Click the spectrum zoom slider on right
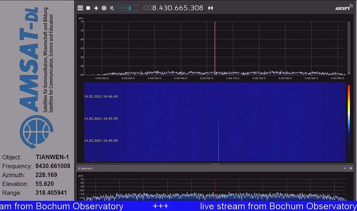357x211 pixels. [x=349, y=48]
